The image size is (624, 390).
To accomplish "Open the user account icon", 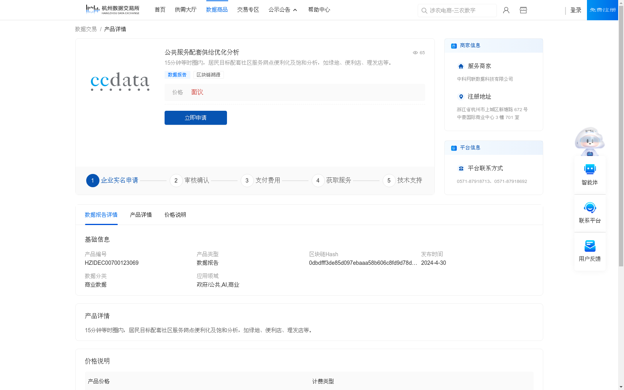I will coord(506,10).
